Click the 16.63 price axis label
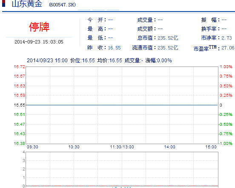235x188 pixels. pyautogui.click(x=20, y=86)
